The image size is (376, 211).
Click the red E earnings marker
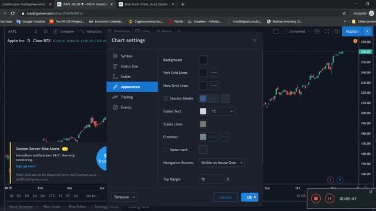tap(330, 180)
